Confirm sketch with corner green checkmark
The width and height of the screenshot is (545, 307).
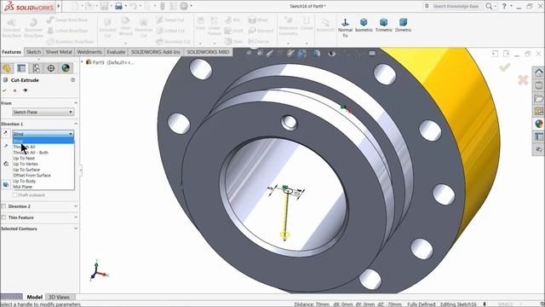click(505, 67)
